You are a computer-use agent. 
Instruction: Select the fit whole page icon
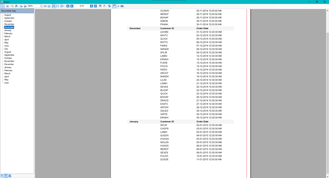pyautogui.click(x=49, y=6)
